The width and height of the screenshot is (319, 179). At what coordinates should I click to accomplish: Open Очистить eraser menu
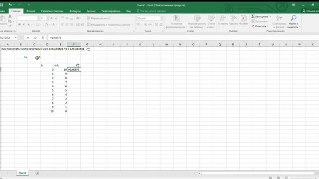[x=260, y=26]
